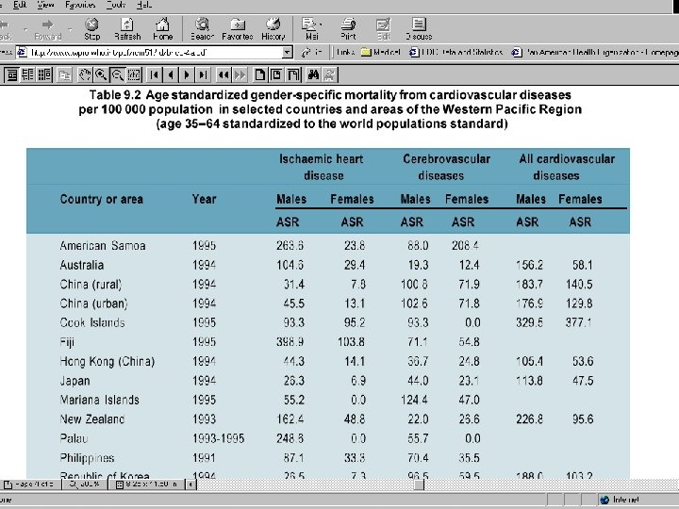Click the horizontal scrollbar thumb
The width and height of the screenshot is (679, 509).
pyautogui.click(x=419, y=484)
